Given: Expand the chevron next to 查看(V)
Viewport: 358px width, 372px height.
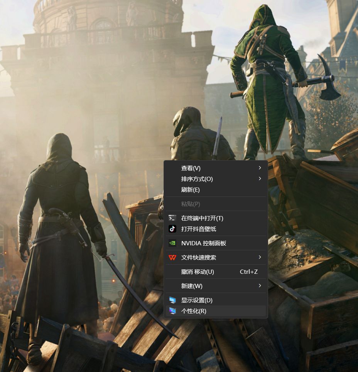Looking at the screenshot, I should pyautogui.click(x=260, y=168).
